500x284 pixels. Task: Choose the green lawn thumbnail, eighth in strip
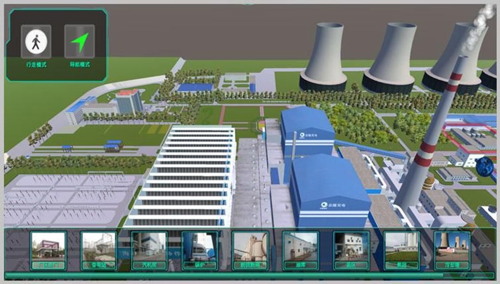401,250
